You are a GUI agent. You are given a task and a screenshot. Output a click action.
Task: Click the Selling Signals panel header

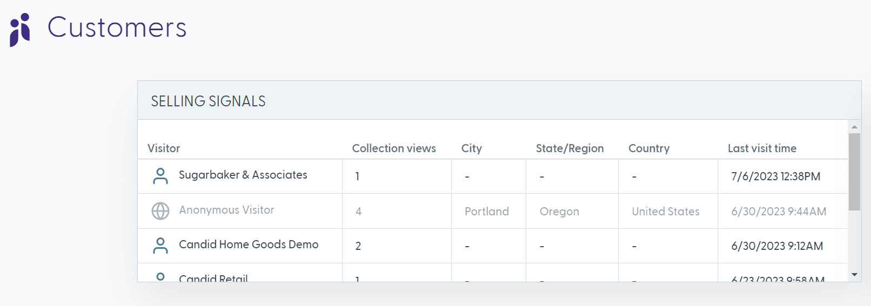point(208,101)
